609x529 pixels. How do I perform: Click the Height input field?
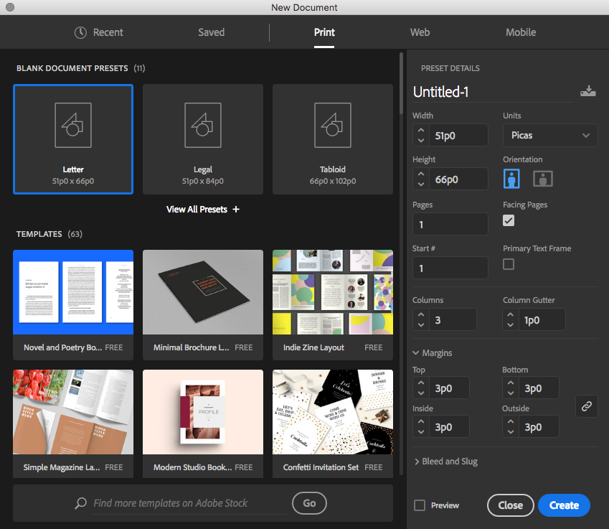(458, 179)
